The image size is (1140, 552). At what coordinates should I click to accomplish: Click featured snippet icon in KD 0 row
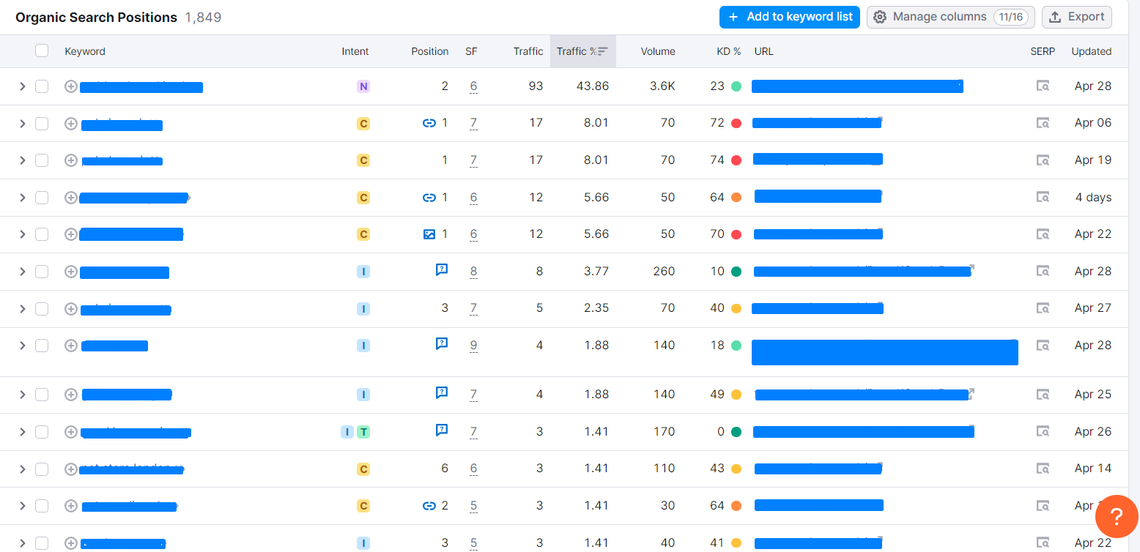[x=442, y=430]
